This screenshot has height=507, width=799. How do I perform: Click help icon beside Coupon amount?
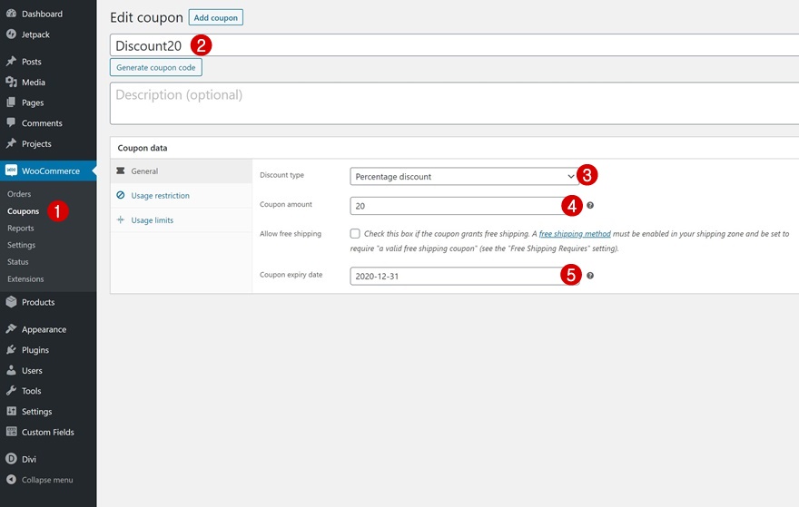590,206
